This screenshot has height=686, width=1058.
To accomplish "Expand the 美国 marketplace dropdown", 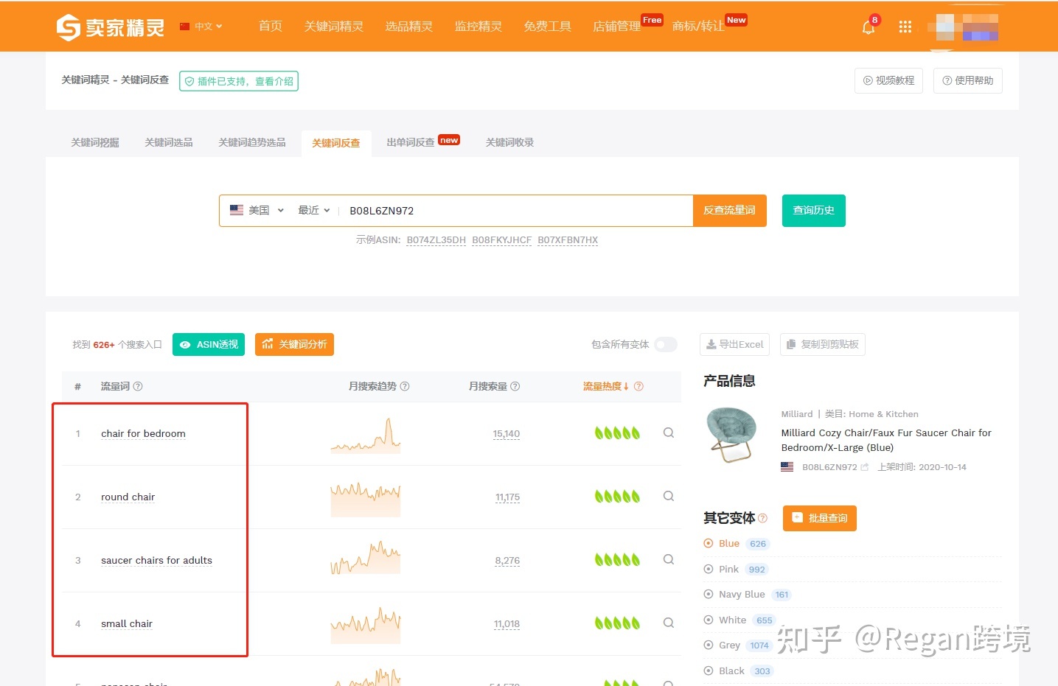I will click(x=257, y=211).
